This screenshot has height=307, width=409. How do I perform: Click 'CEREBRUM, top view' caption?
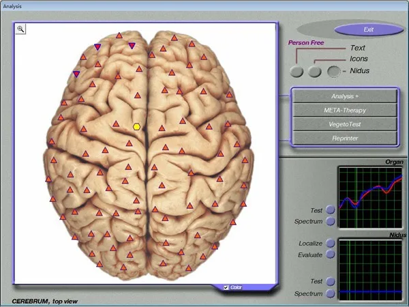point(44,302)
